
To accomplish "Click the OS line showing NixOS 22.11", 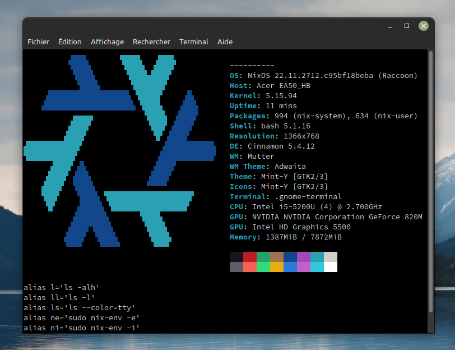I will click(323, 76).
